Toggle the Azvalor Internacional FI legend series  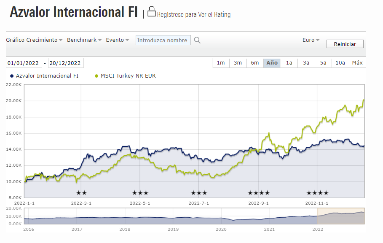(x=44, y=76)
